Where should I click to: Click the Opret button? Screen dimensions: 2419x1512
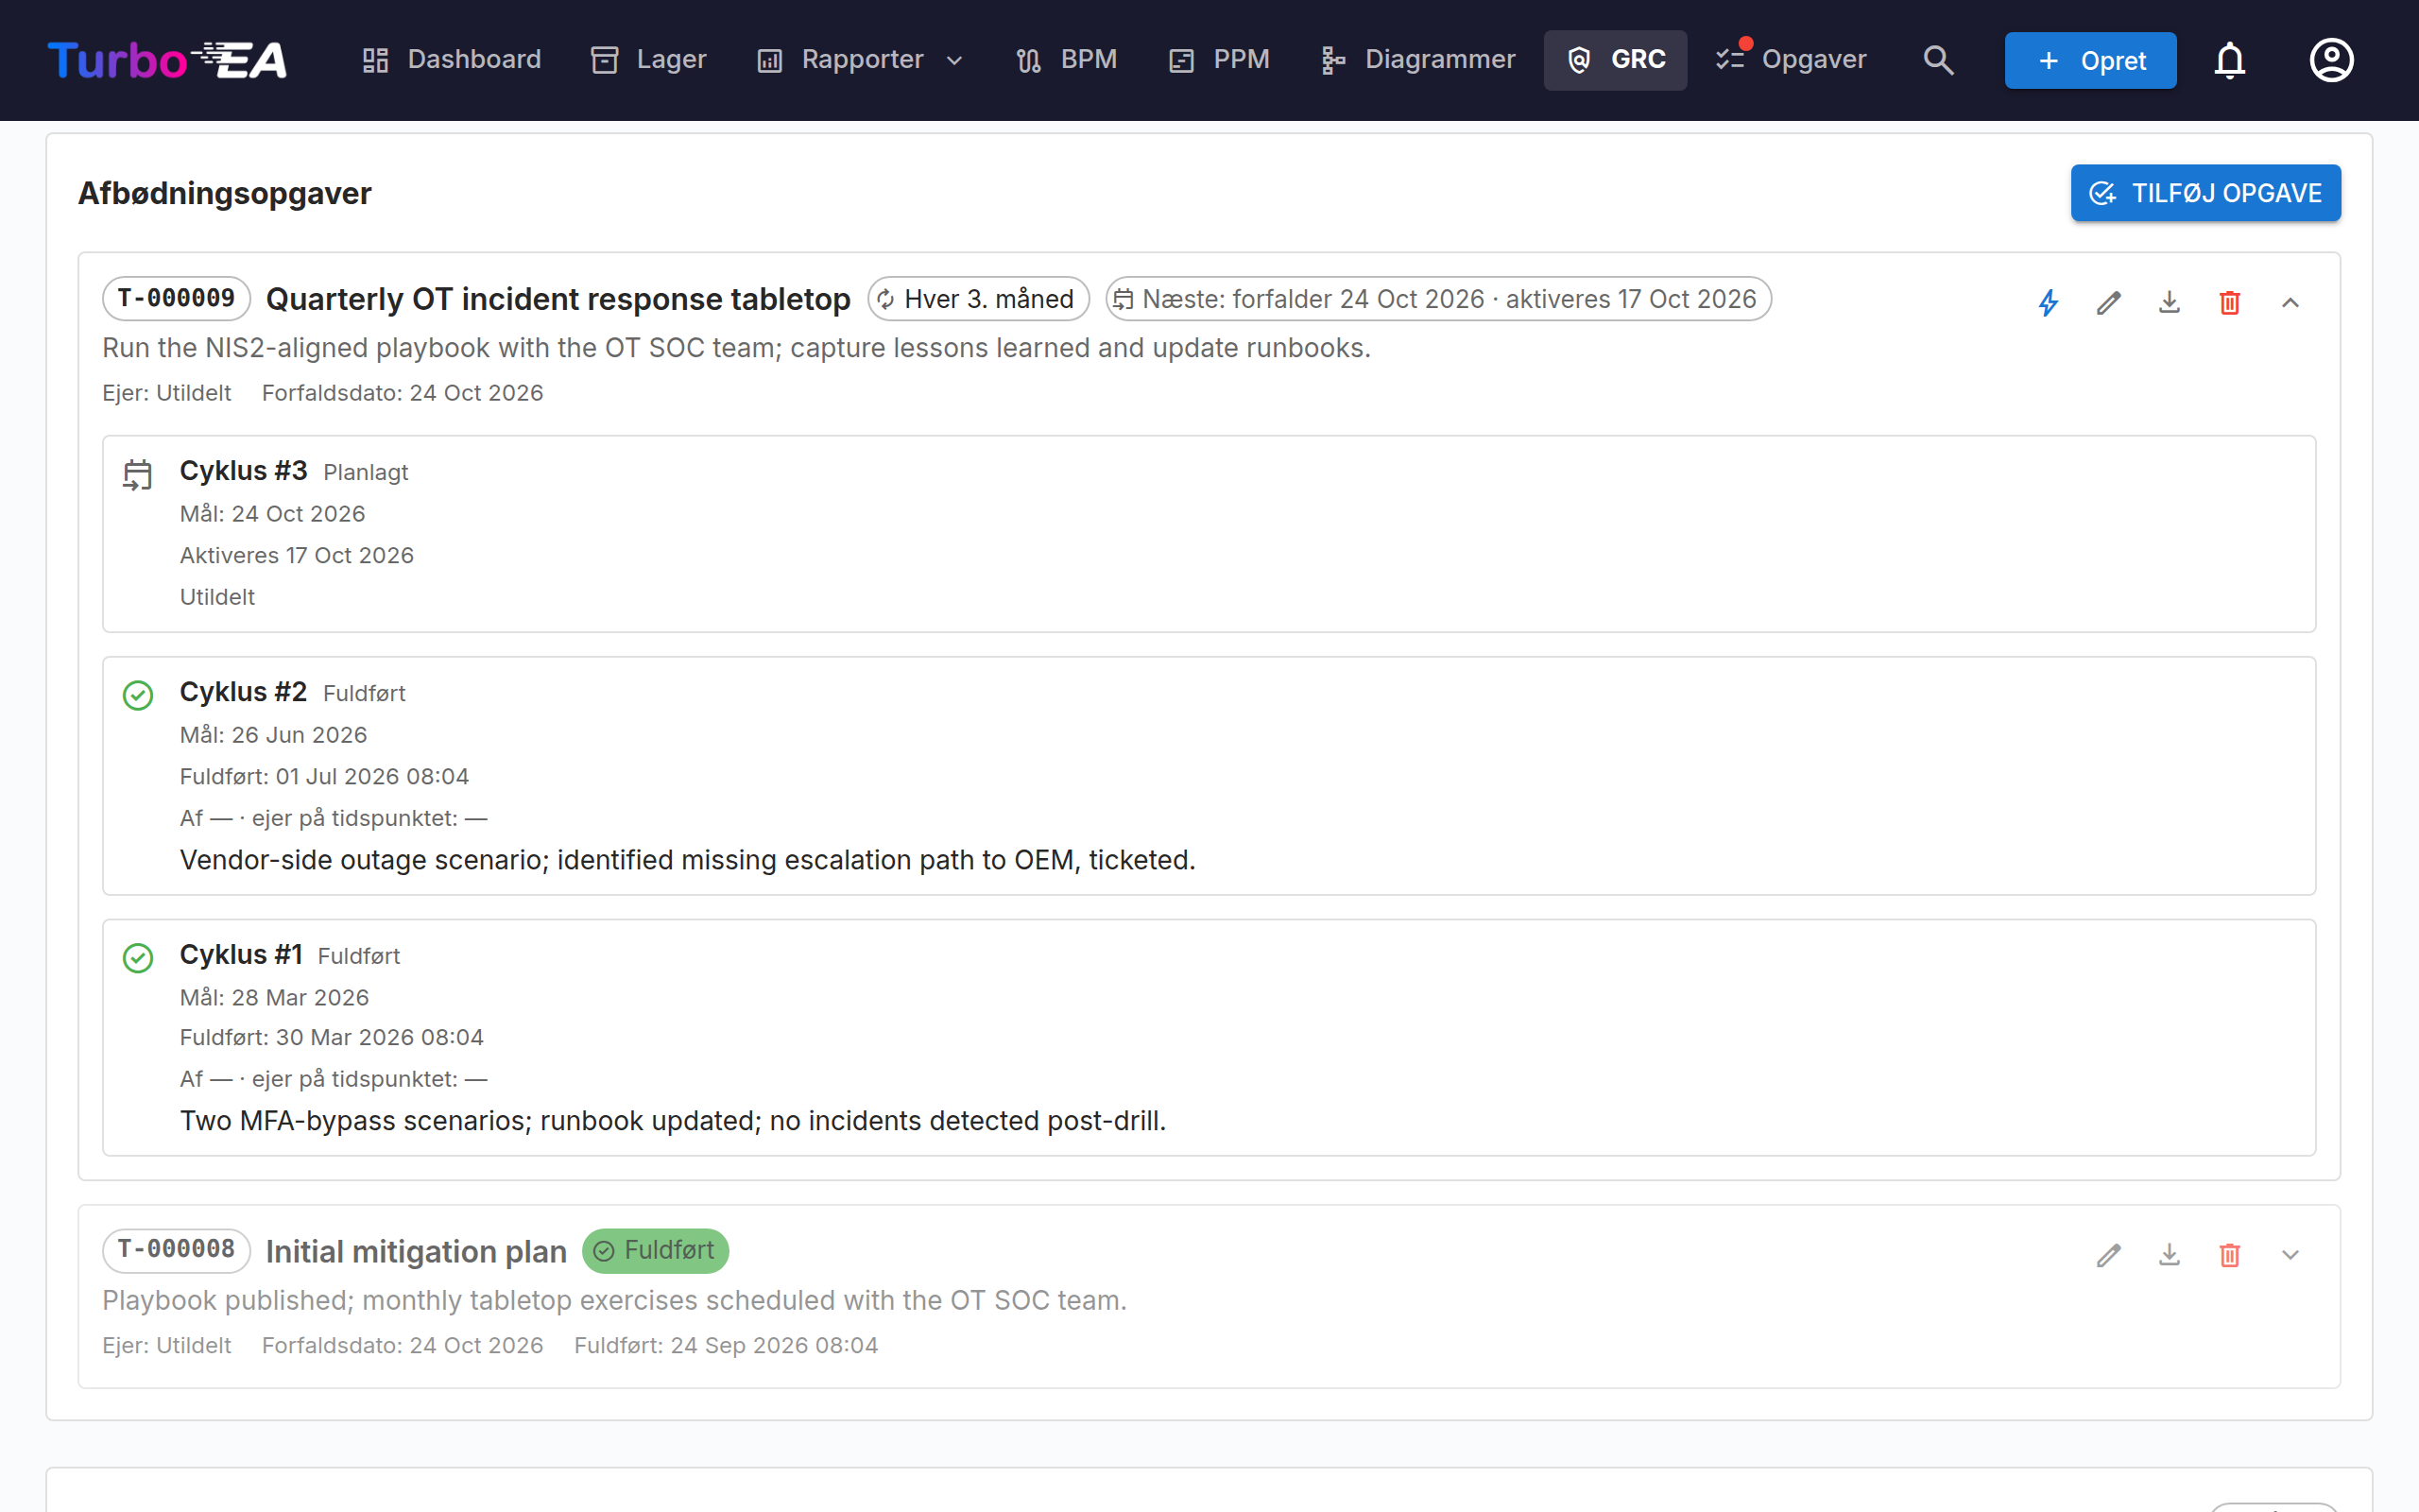point(2090,60)
